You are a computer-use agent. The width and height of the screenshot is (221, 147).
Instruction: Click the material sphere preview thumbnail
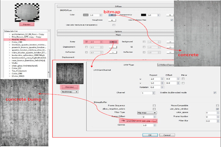(x=27, y=12)
